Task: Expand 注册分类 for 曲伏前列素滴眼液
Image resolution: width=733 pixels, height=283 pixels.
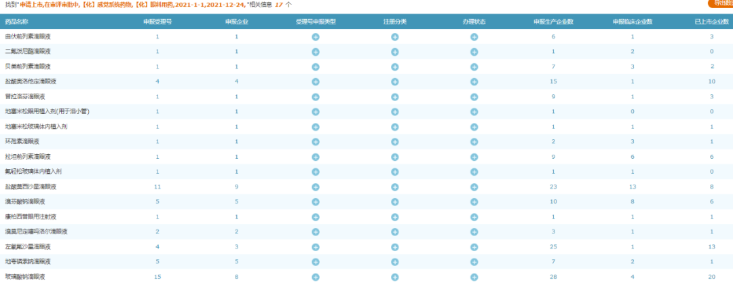Action: [395, 37]
